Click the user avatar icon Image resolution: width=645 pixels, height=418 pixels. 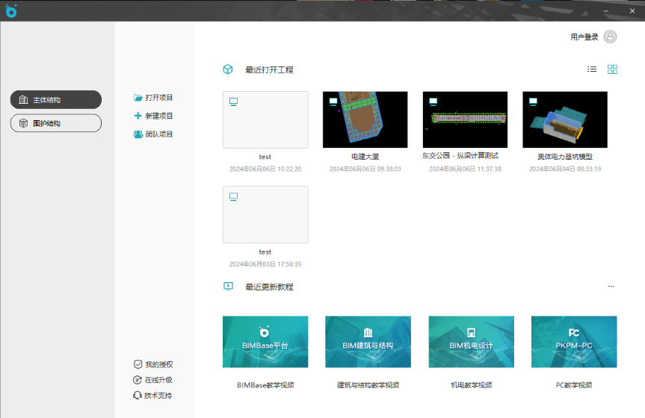point(611,37)
